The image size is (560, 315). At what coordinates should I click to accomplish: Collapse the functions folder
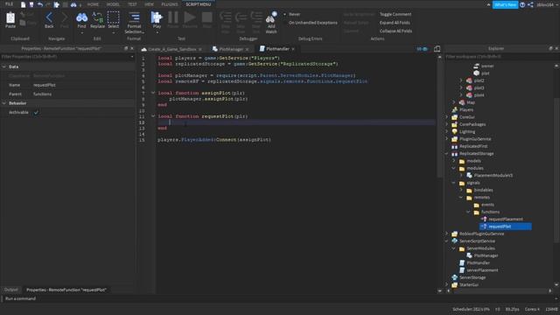click(x=468, y=212)
